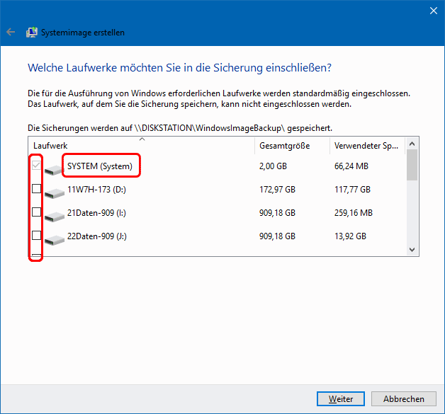Sort by Verwendeter Speicher column header

click(365, 145)
